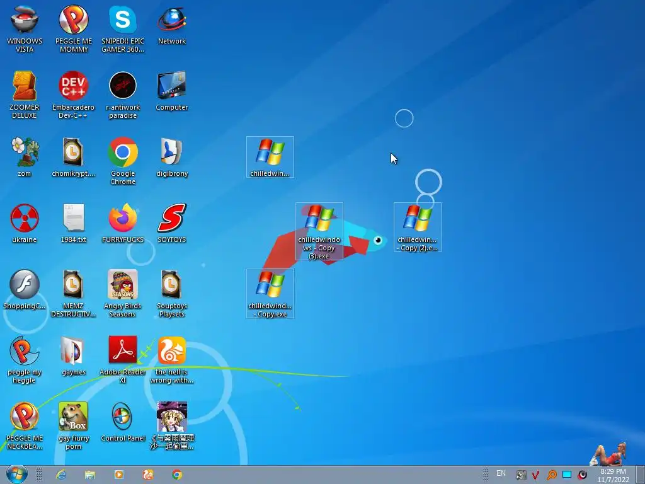The width and height of the screenshot is (645, 484).
Task: Select the chilledwin... file with the truncated name
Action: pyautogui.click(x=270, y=157)
